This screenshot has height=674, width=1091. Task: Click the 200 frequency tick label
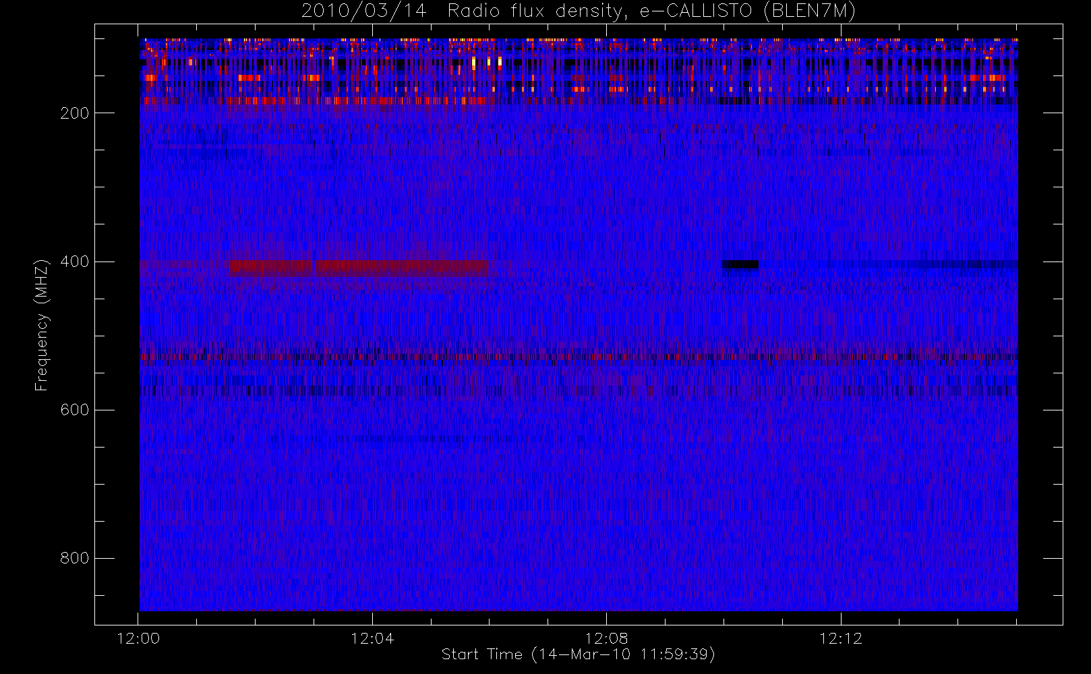pos(75,113)
